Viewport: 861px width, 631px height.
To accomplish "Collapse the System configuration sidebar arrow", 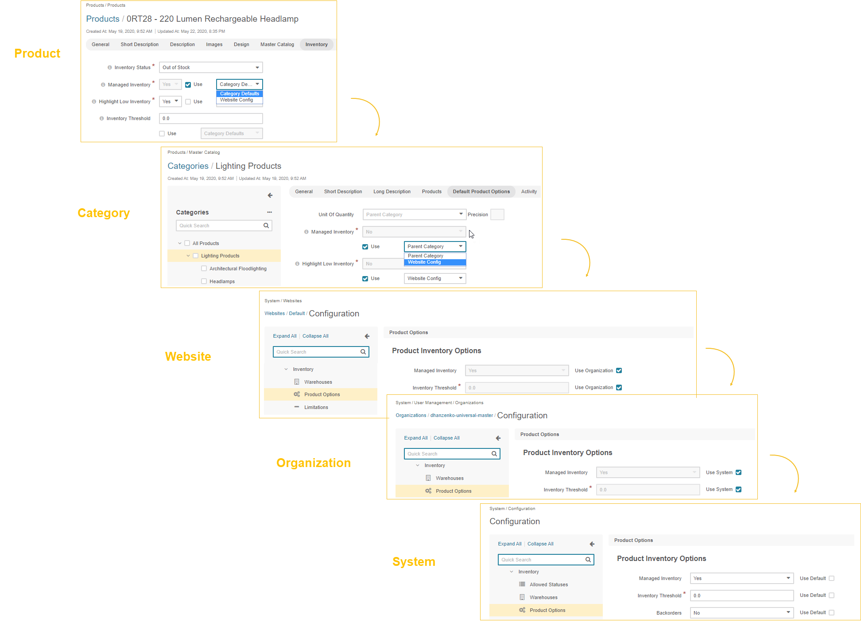I will click(x=592, y=544).
